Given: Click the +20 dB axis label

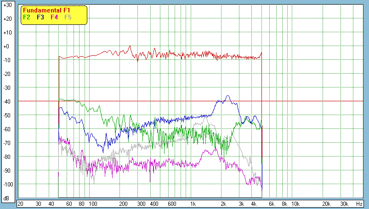Looking at the screenshot, I should pyautogui.click(x=7, y=19).
